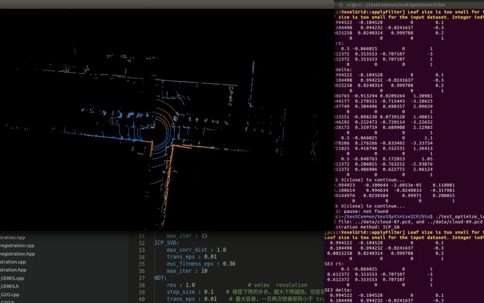484x303 pixels.
Task: Open the _CERES.cpp file
Action: [x=12, y=278]
